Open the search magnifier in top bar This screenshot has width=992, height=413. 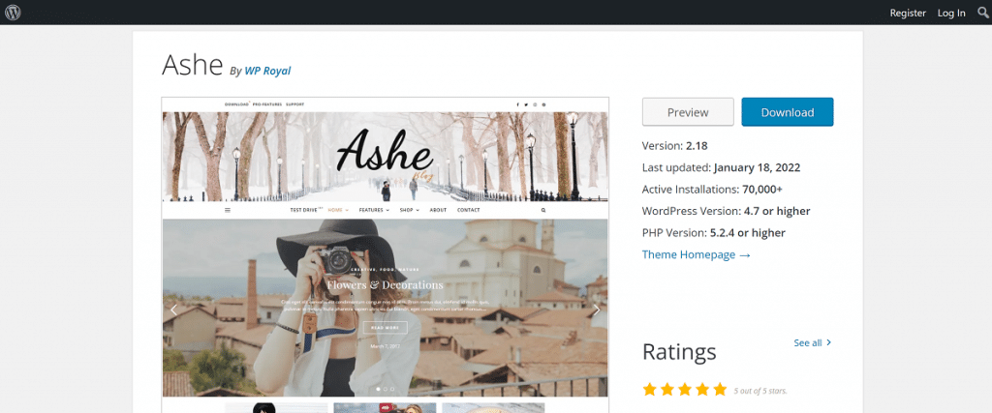982,12
